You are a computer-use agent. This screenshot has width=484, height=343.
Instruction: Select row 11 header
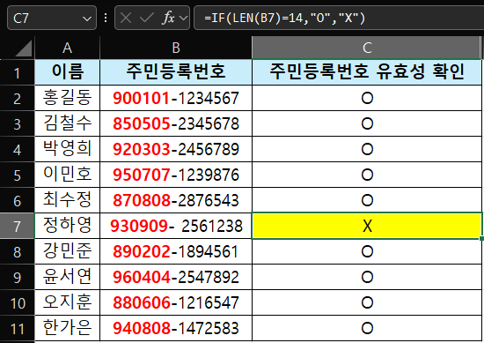[x=17, y=328]
